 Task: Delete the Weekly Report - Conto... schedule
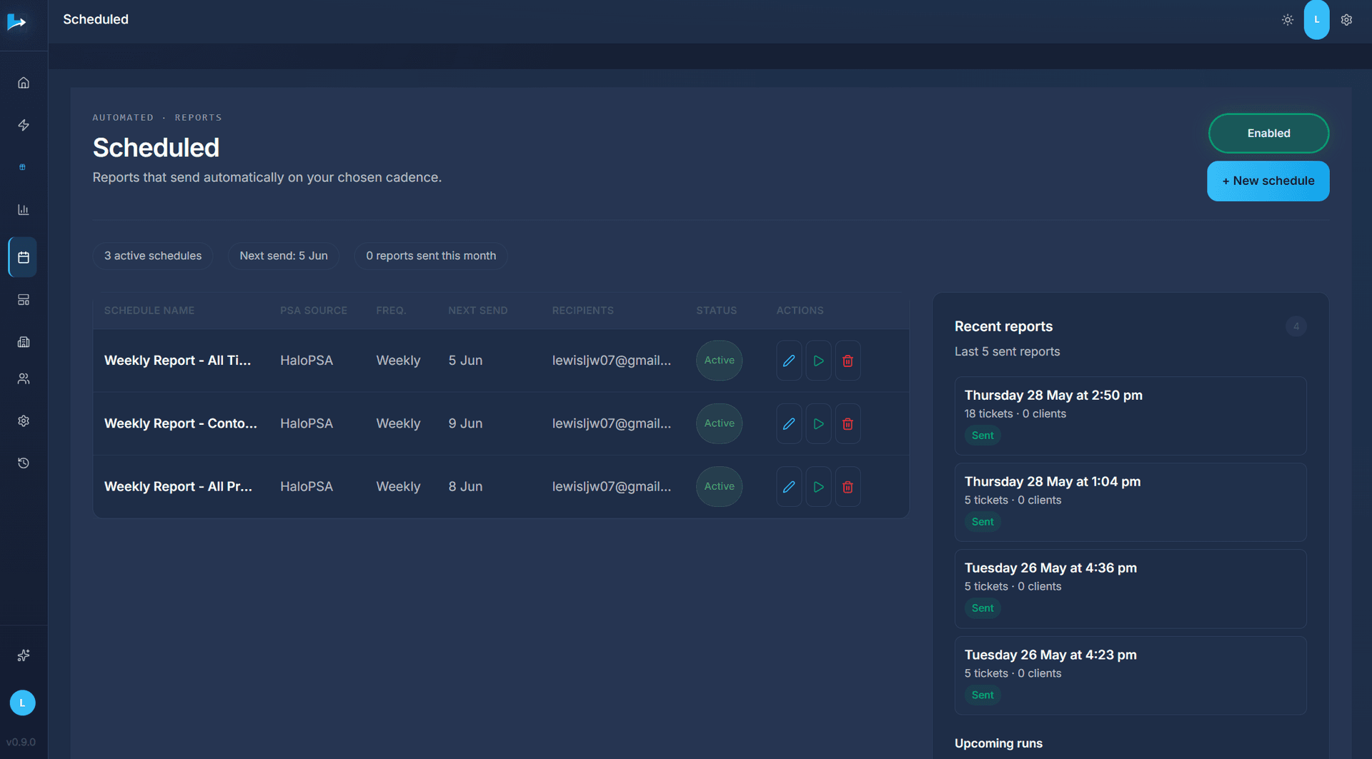847,423
